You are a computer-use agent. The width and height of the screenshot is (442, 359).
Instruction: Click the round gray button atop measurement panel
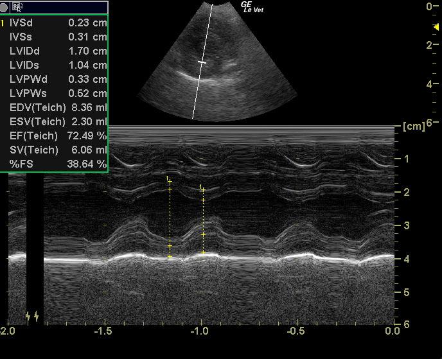tap(6, 7)
